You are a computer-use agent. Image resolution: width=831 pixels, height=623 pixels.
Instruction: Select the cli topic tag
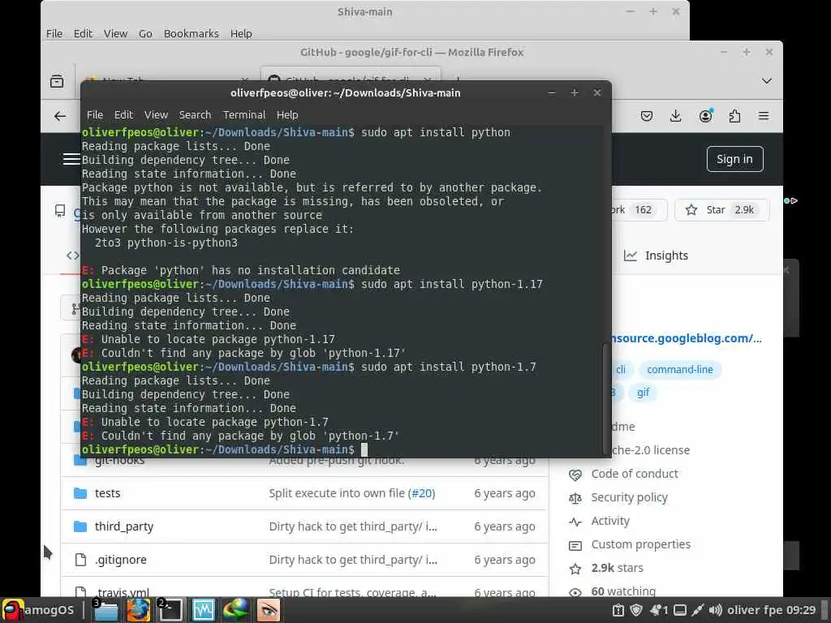pos(621,369)
